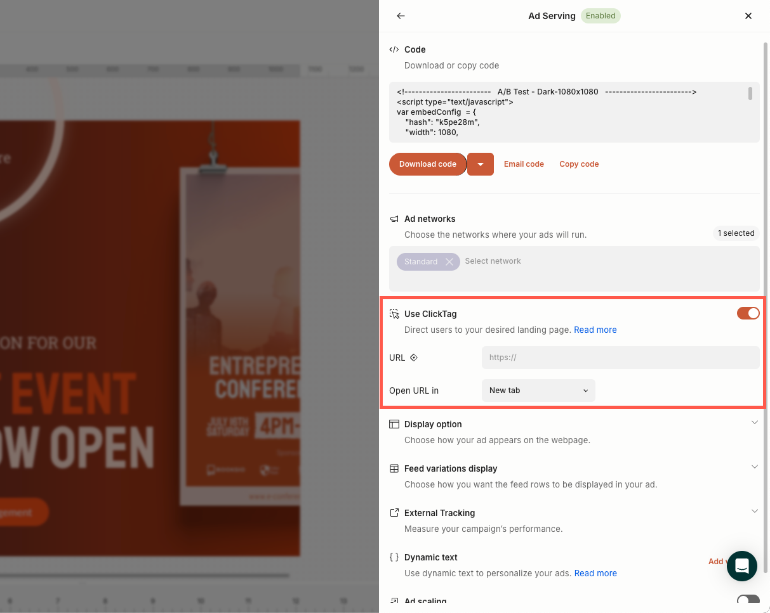Click the Email code link
The width and height of the screenshot is (770, 613).
(524, 164)
